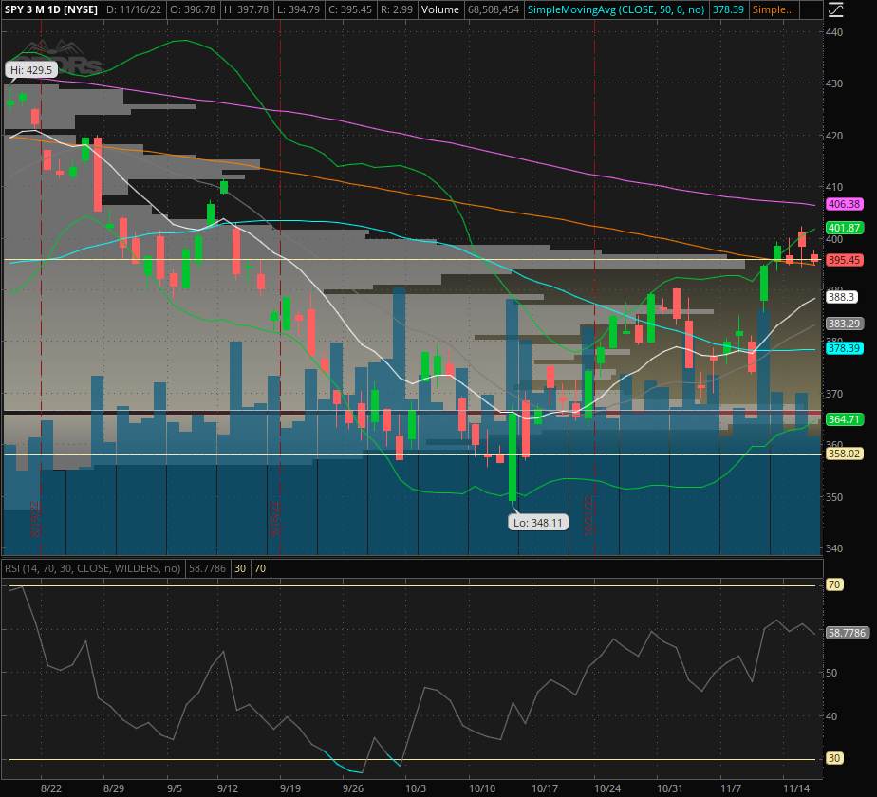The image size is (877, 797).
Task: Click the 40 label on the RSI axis
Action: point(831,716)
